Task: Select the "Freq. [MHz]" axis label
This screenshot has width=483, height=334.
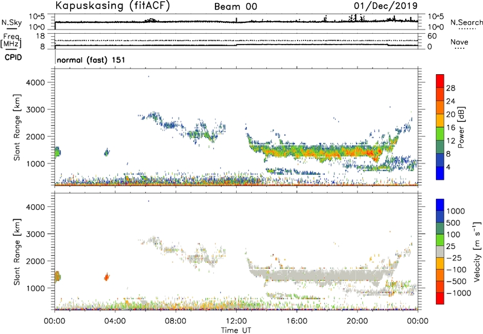Action: click(x=11, y=40)
